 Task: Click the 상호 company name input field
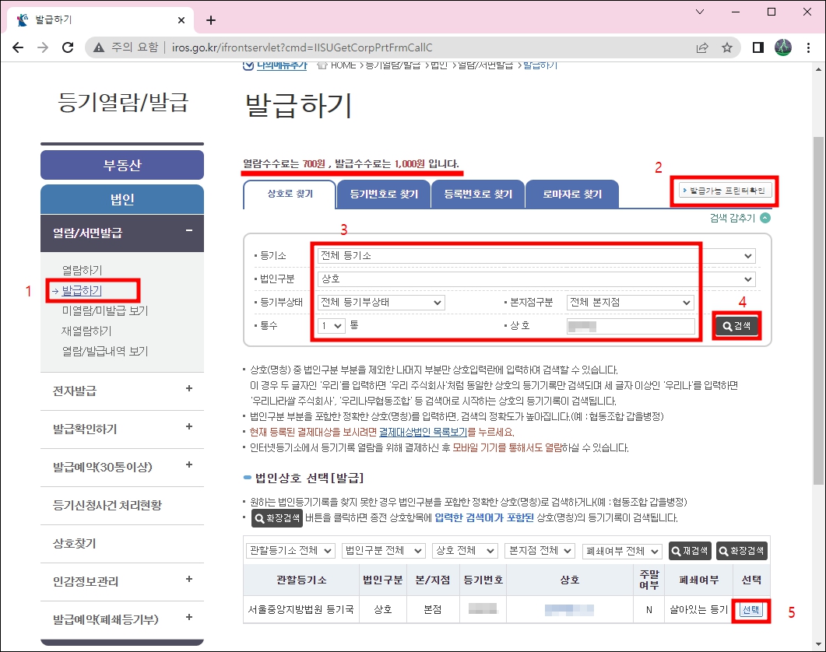pos(629,325)
